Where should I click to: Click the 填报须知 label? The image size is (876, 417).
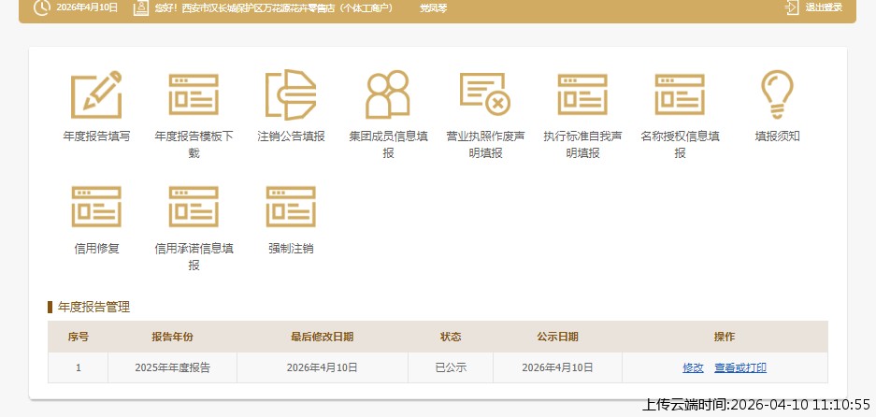(777, 137)
